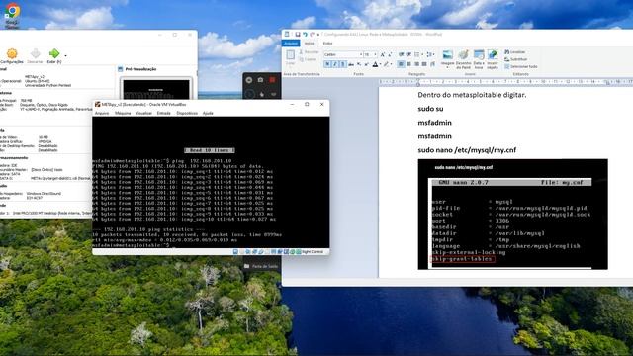Click the shrink font icon in WordPad

(390, 54)
